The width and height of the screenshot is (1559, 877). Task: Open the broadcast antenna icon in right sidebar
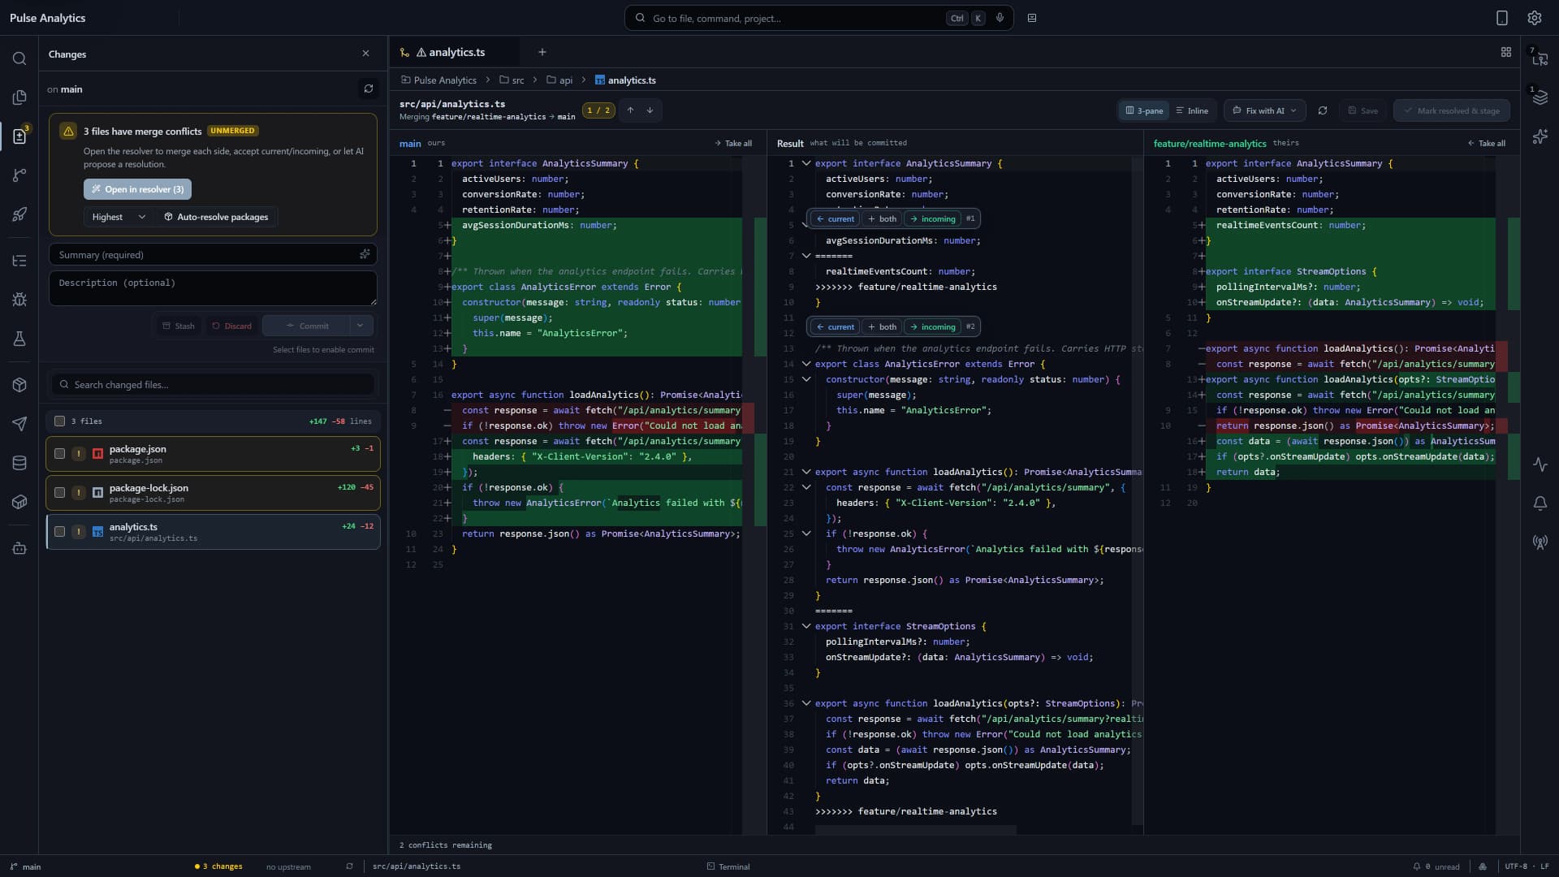pyautogui.click(x=1540, y=542)
